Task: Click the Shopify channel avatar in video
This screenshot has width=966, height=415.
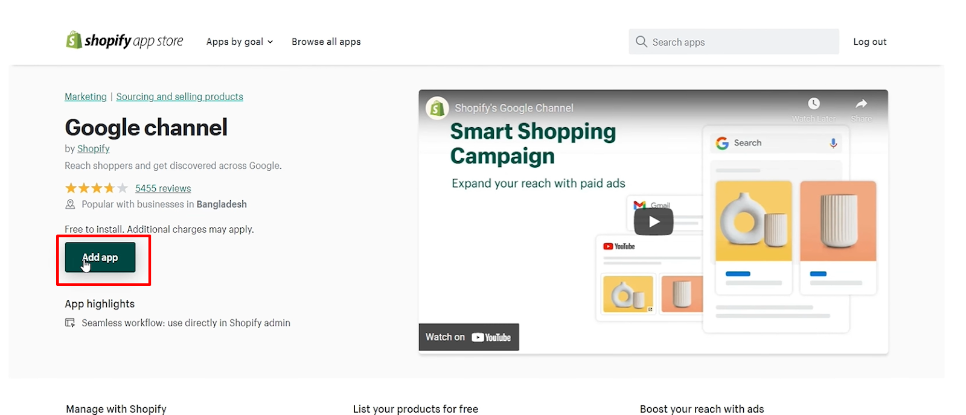Action: click(x=437, y=108)
